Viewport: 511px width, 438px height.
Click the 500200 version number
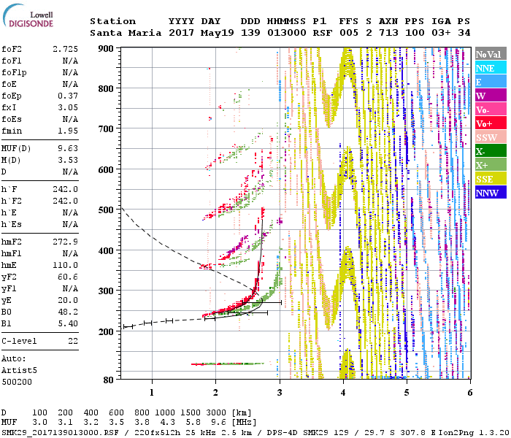click(17, 383)
